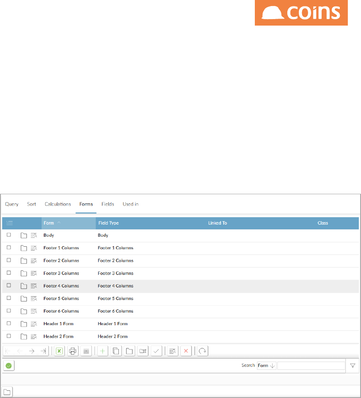
Task: Open folder icon for Footer 6 Columns
Action: pyautogui.click(x=24, y=311)
